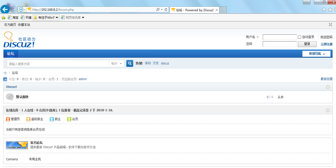Screen dimensions: 336x168
Task: Click the 今日: 0 statistic text
Action: click(13, 79)
